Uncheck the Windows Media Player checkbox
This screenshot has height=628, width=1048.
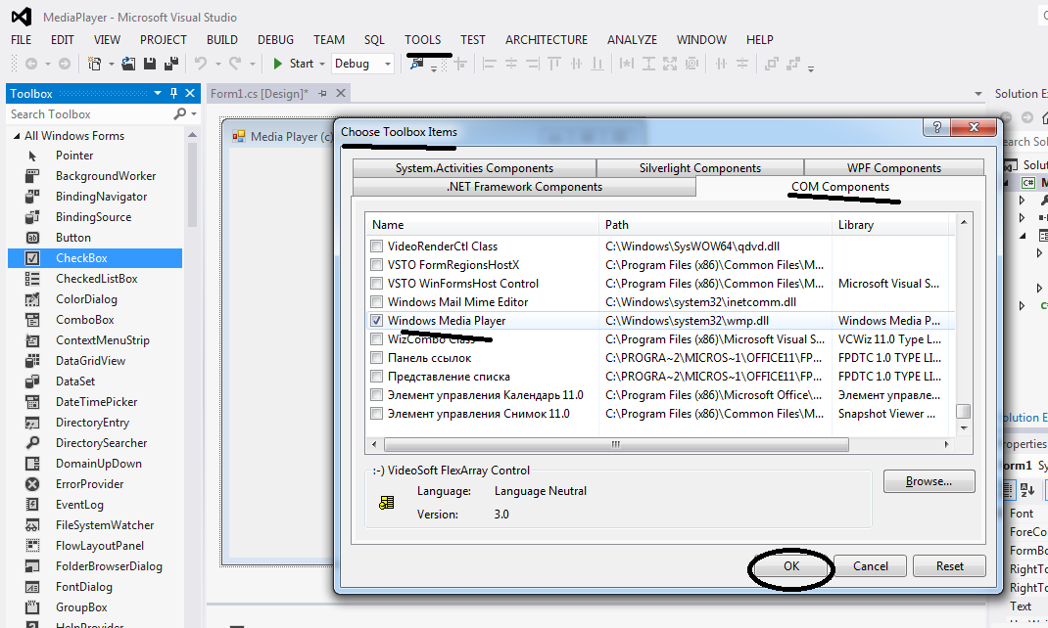[377, 320]
